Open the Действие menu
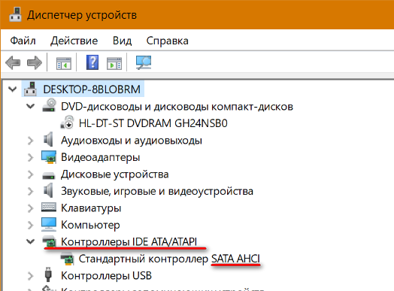This screenshot has width=394, height=291. pyautogui.click(x=74, y=41)
